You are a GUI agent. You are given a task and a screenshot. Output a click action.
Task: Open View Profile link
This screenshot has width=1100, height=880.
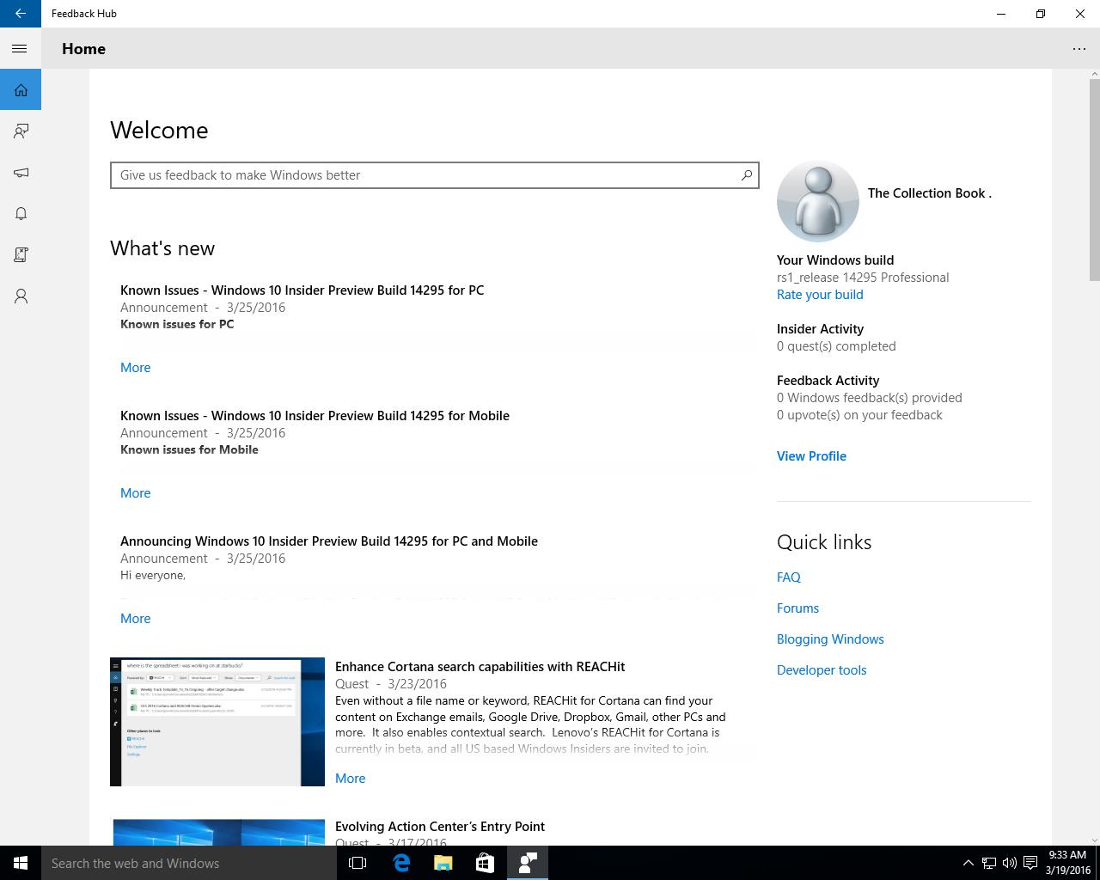pos(811,456)
